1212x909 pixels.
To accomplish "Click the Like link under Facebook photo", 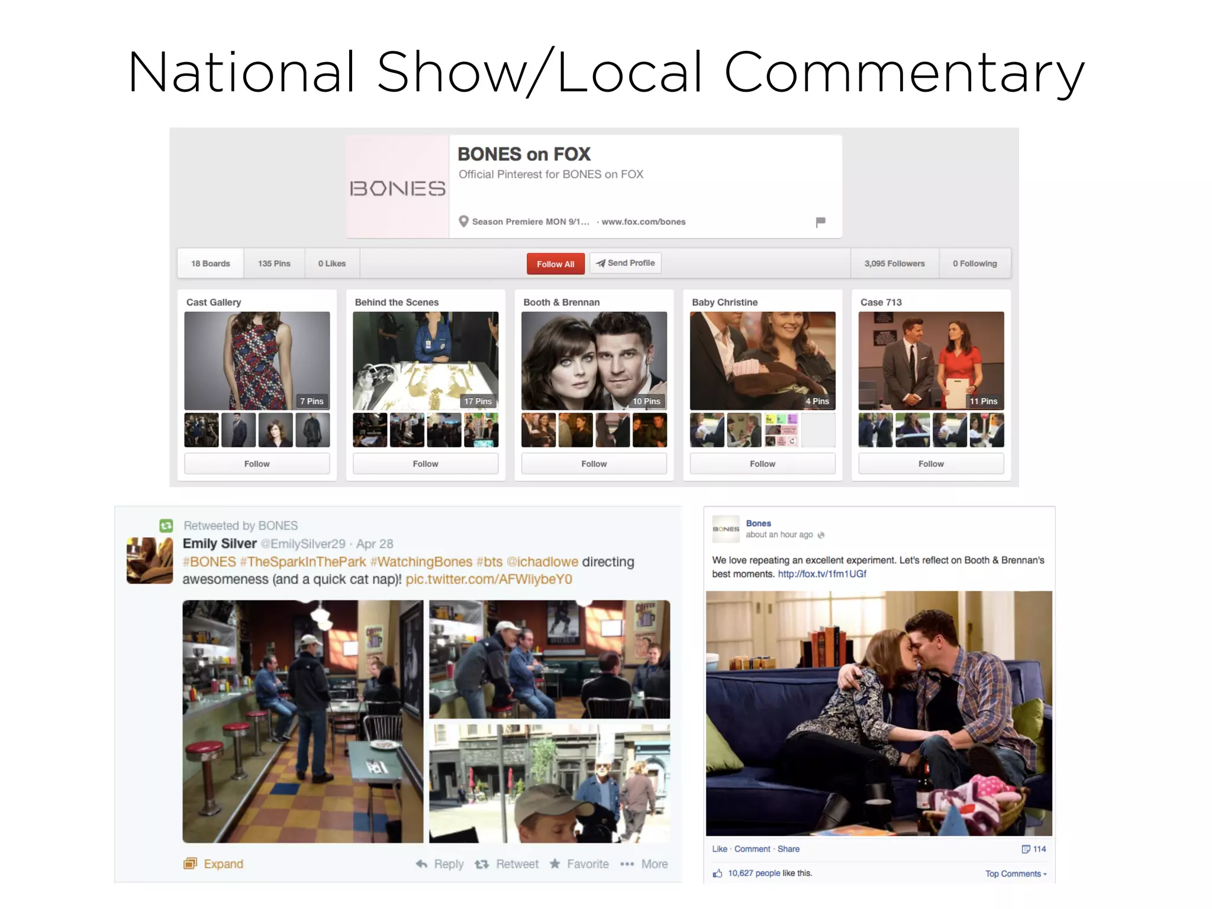I will click(x=720, y=849).
